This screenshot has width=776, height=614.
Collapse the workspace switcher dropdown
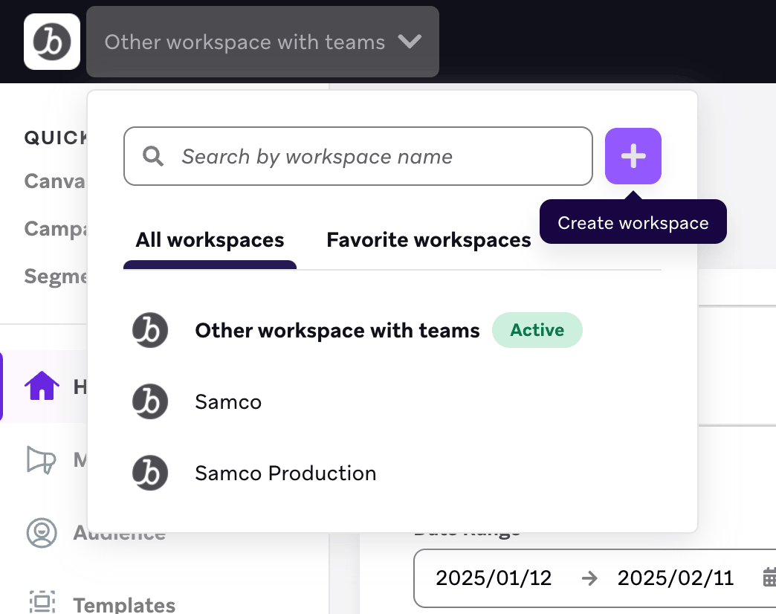coord(263,42)
